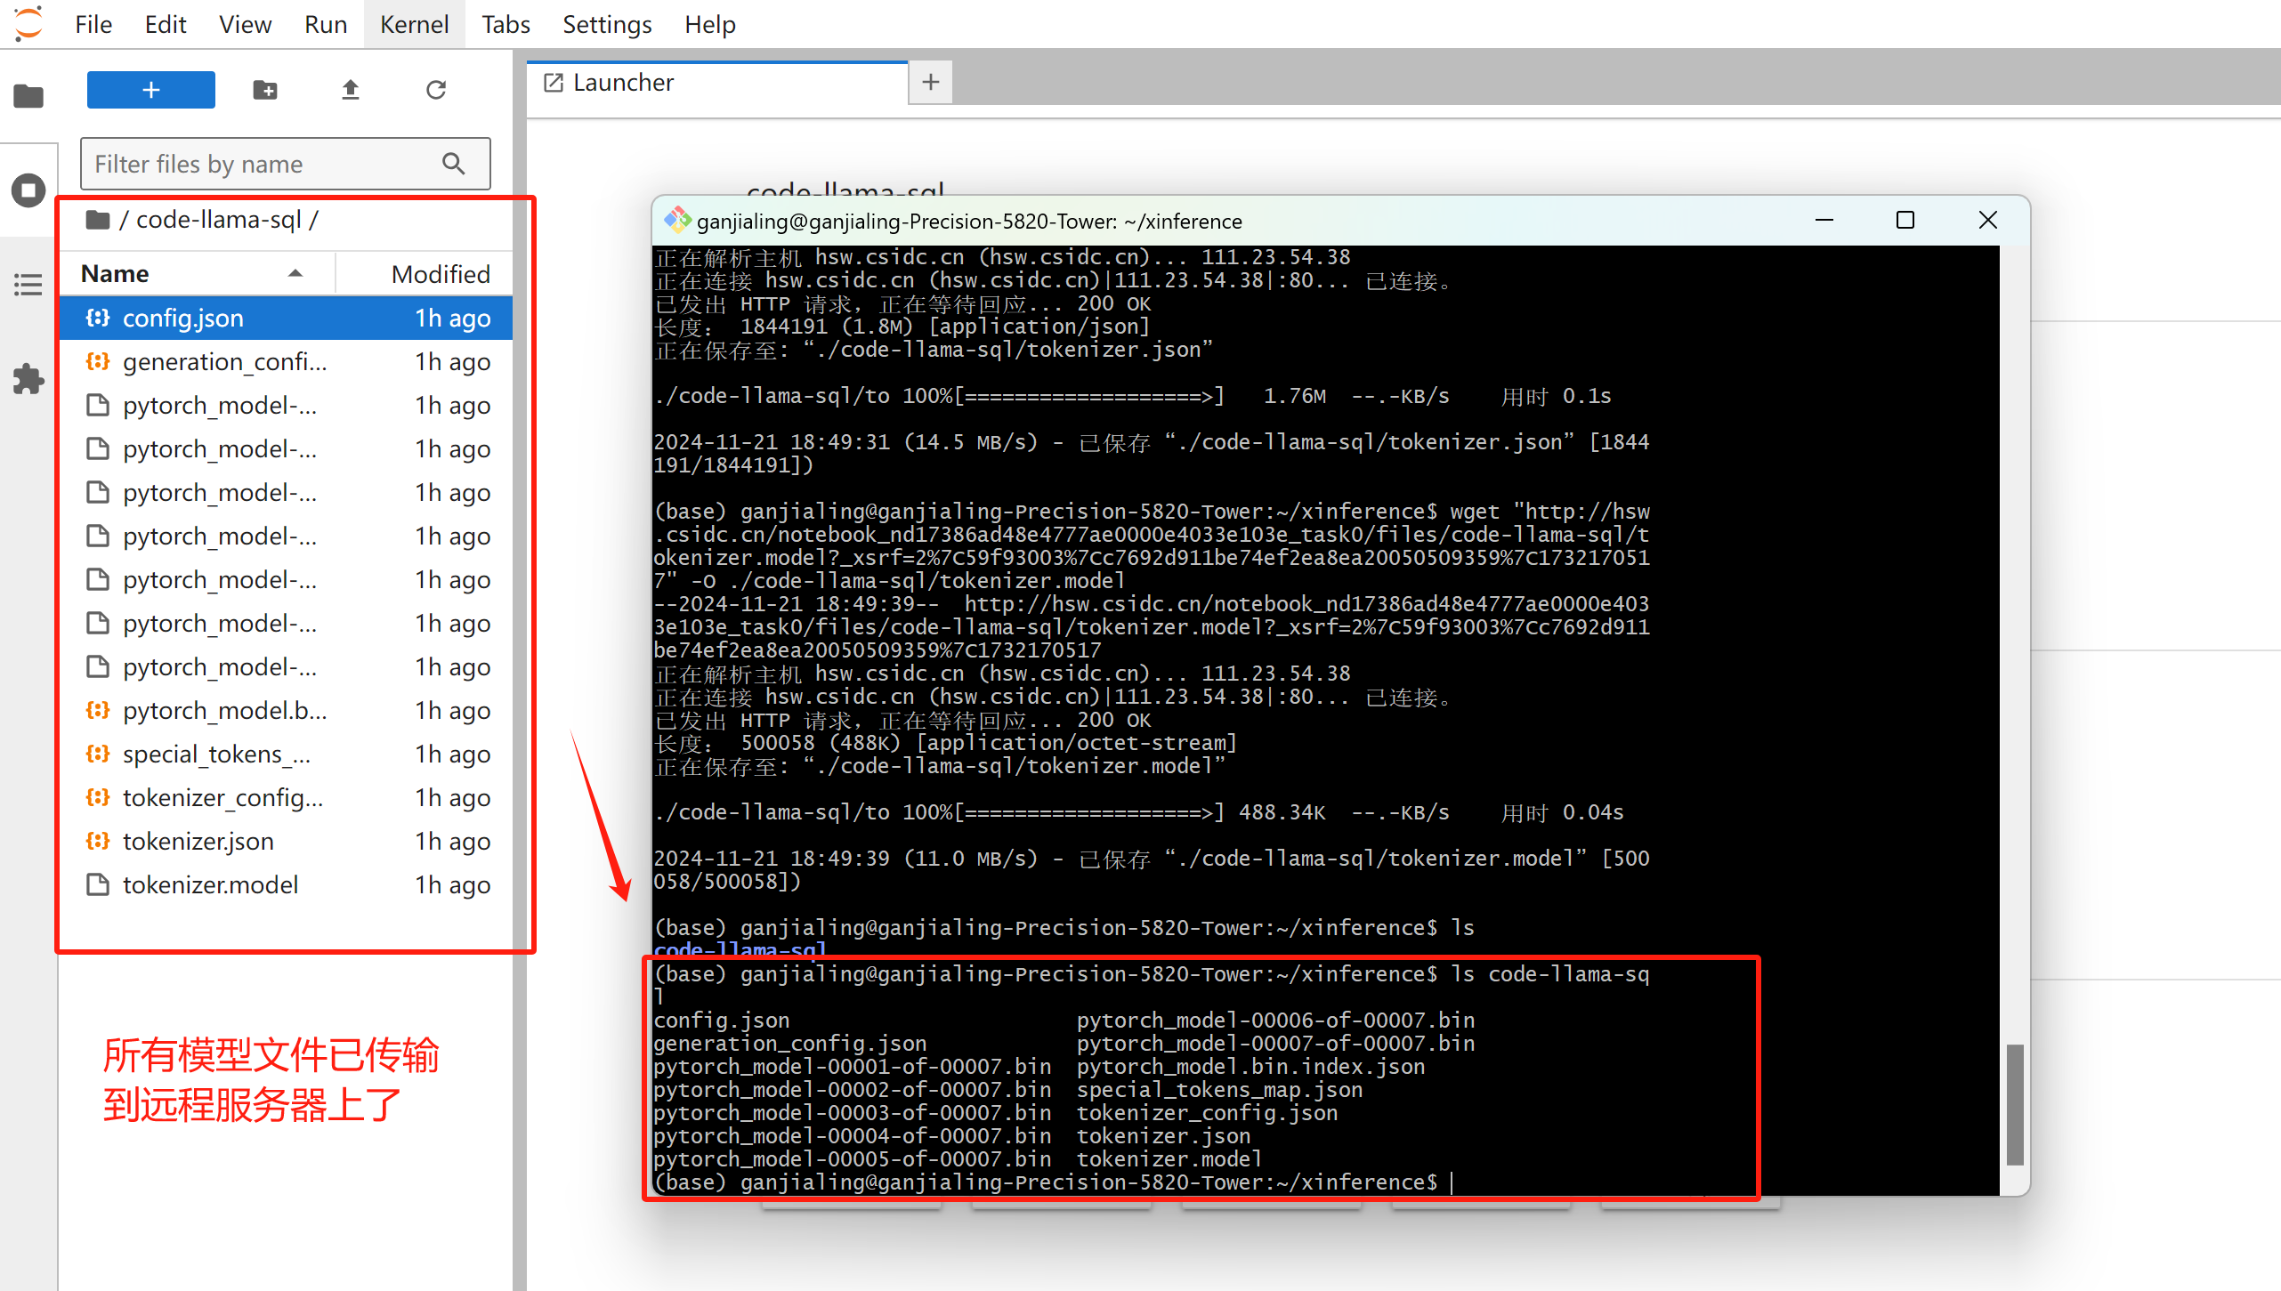Image resolution: width=2281 pixels, height=1291 pixels.
Task: Sort files by Name column header
Action: click(x=196, y=273)
